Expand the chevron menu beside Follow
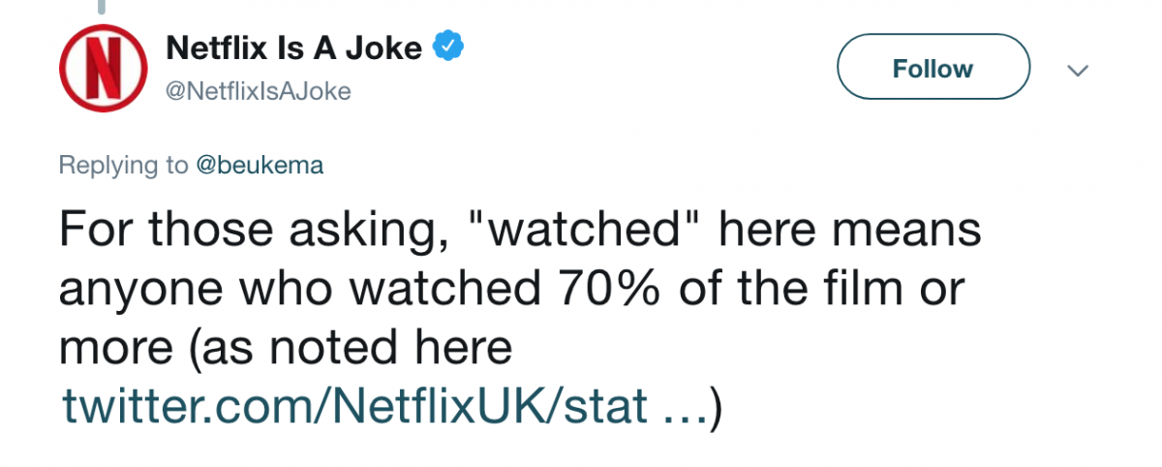 click(1077, 71)
